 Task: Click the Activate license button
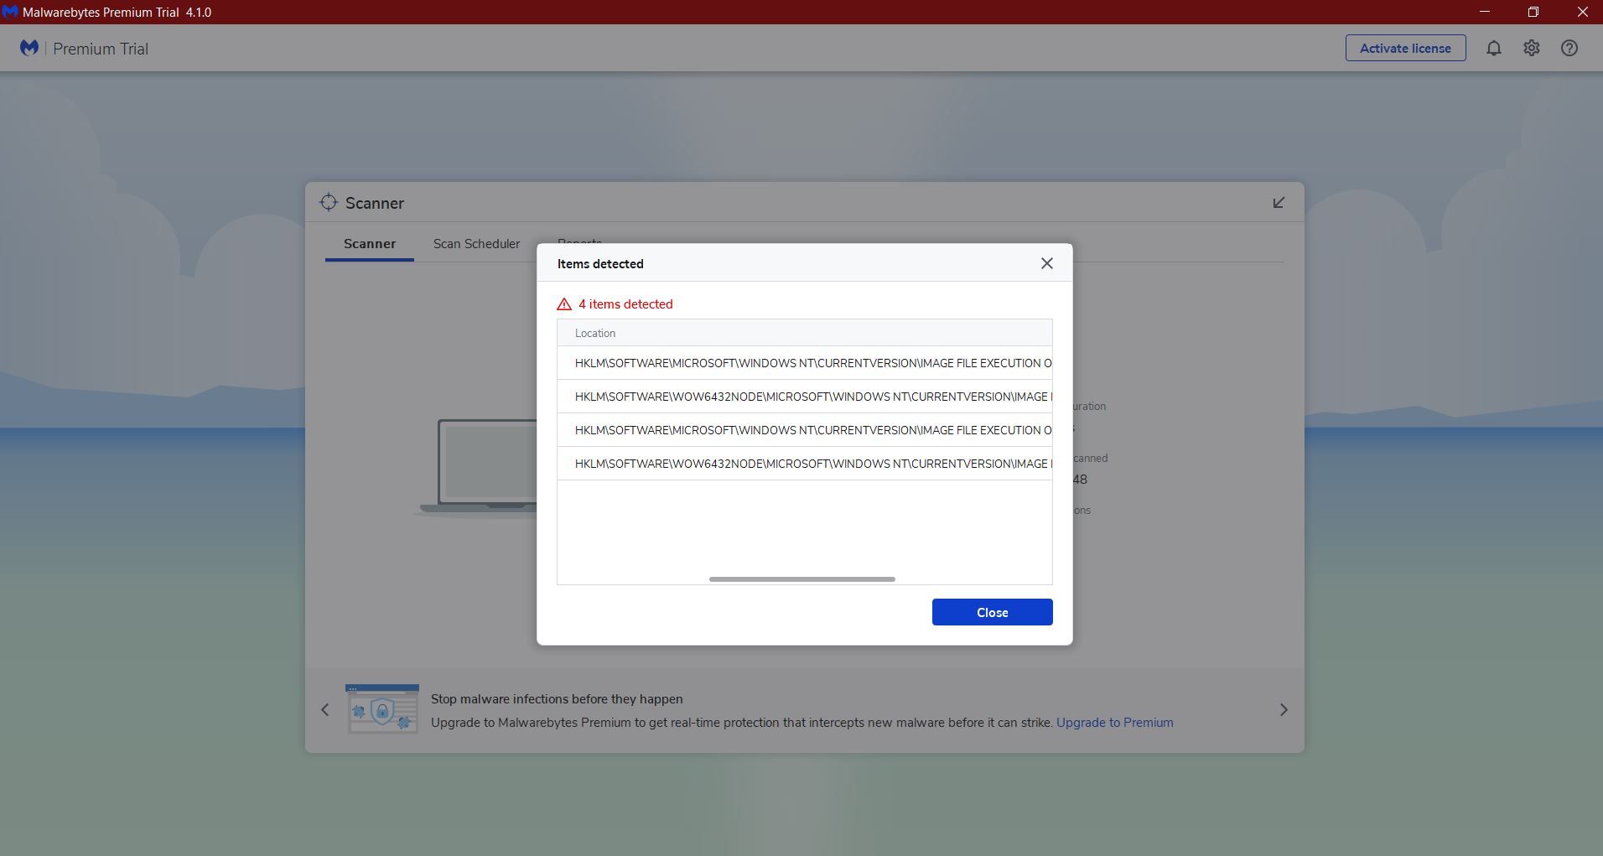[1405, 48]
